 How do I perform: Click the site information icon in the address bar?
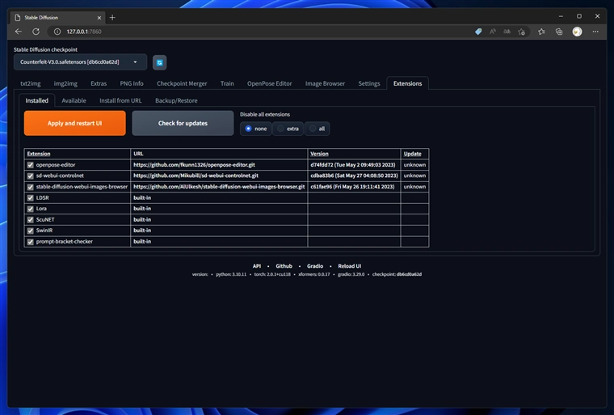(x=57, y=32)
